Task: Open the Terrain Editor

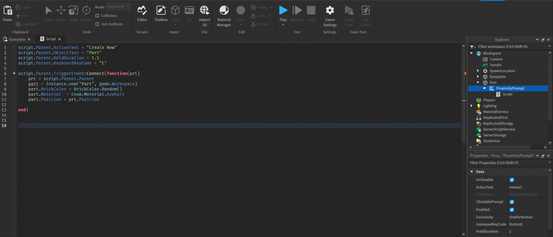Action: click(142, 13)
